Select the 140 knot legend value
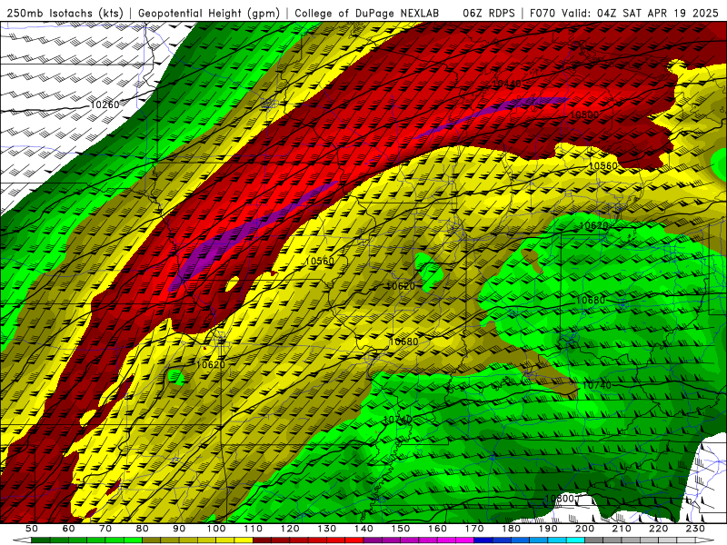This screenshot has width=727, height=545. 363,529
